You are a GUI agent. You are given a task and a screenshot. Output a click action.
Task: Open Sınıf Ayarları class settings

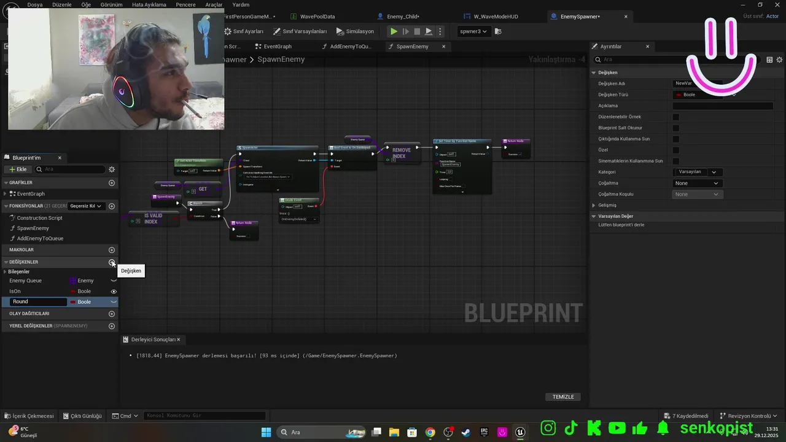(244, 31)
